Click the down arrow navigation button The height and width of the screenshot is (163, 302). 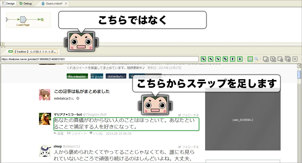[x=240, y=59]
